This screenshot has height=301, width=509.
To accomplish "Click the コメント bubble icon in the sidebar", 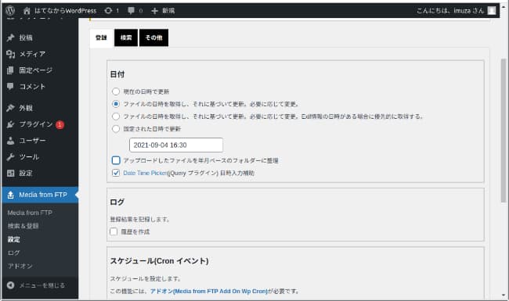I will [x=10, y=87].
